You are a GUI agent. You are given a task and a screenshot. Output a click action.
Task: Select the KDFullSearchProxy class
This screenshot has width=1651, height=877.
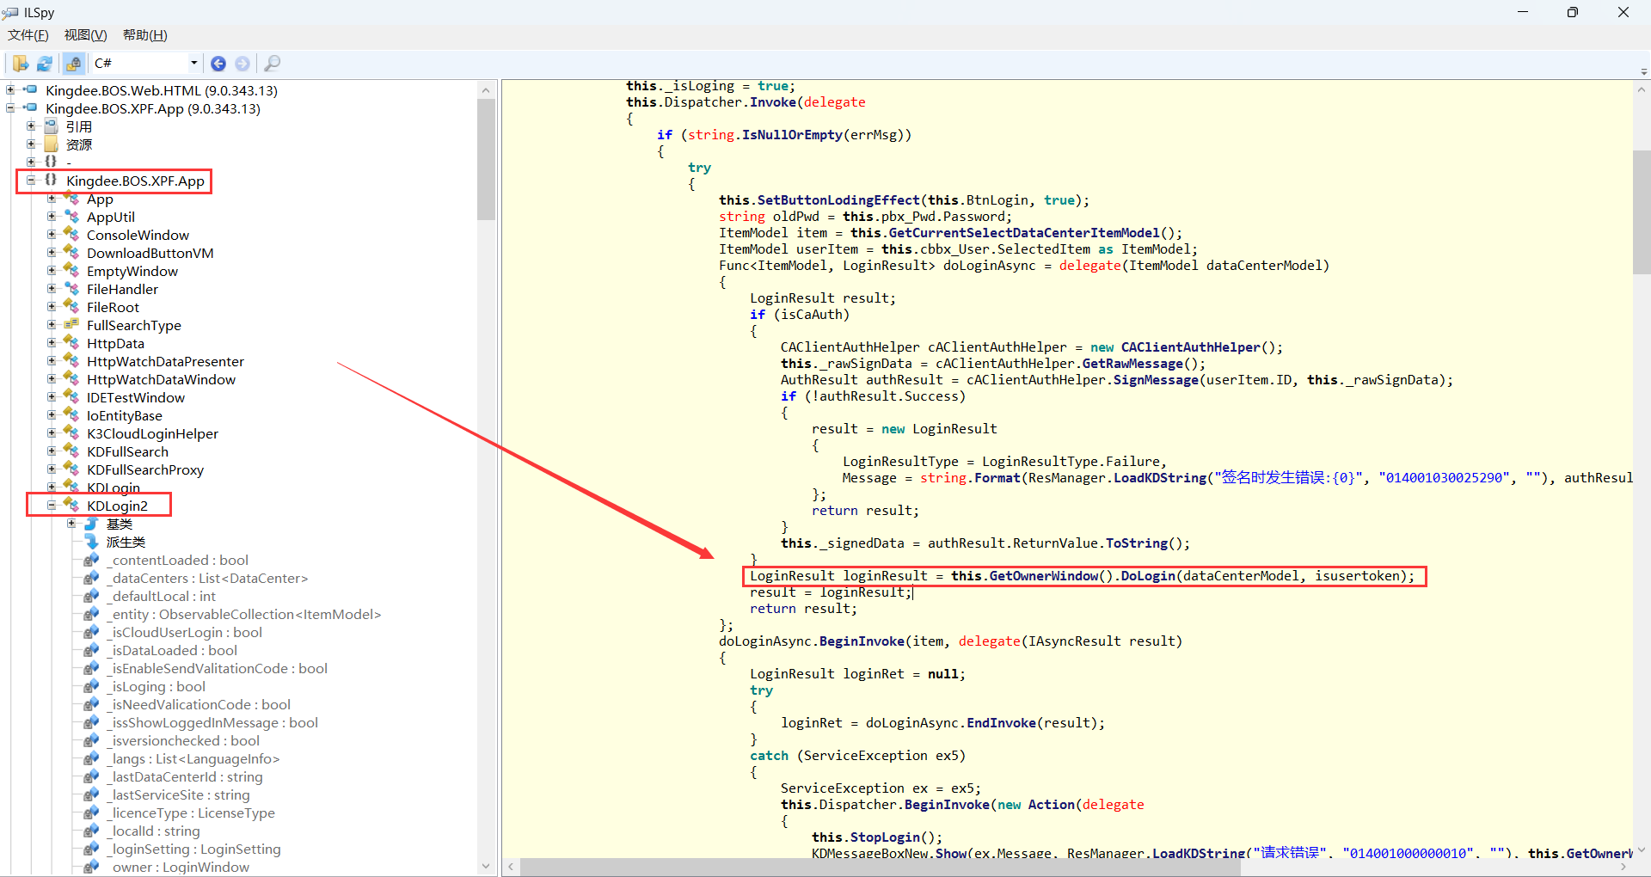tap(145, 469)
